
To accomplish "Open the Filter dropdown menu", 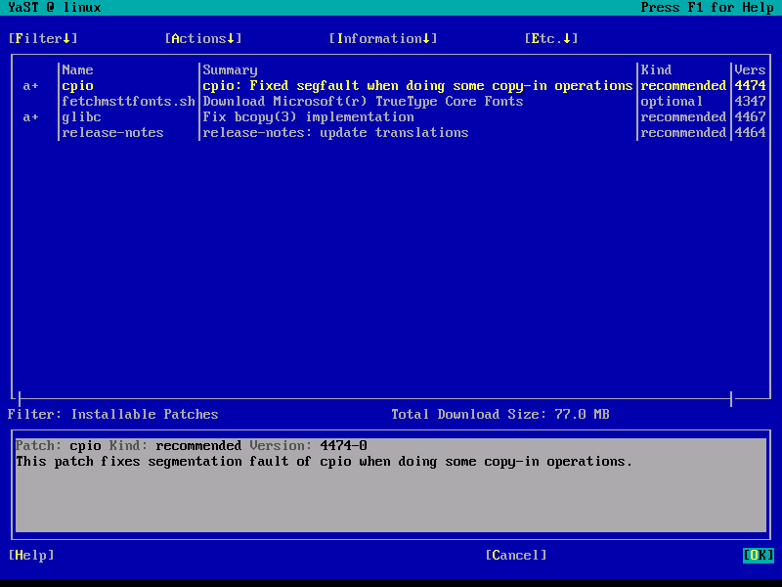I will [x=43, y=39].
